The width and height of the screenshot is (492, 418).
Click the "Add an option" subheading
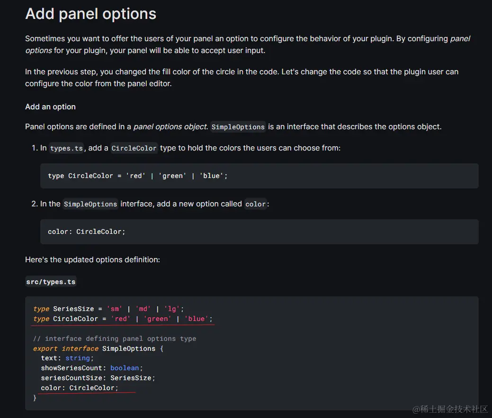pos(50,107)
